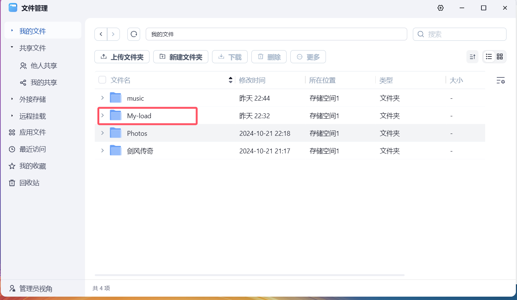Image resolution: width=517 pixels, height=300 pixels.
Task: Click 删除 button
Action: pos(269,57)
